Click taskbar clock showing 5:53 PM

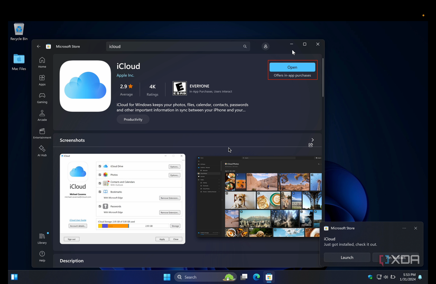407,277
